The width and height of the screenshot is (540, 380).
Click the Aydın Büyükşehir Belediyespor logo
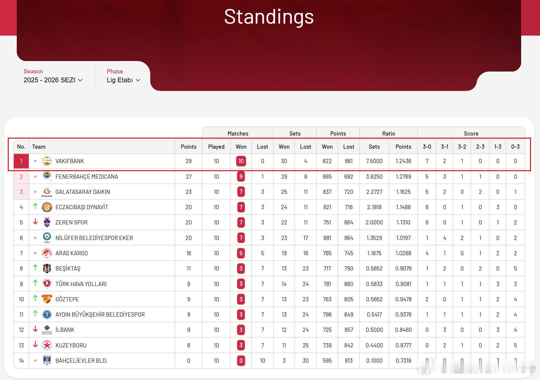(x=47, y=314)
